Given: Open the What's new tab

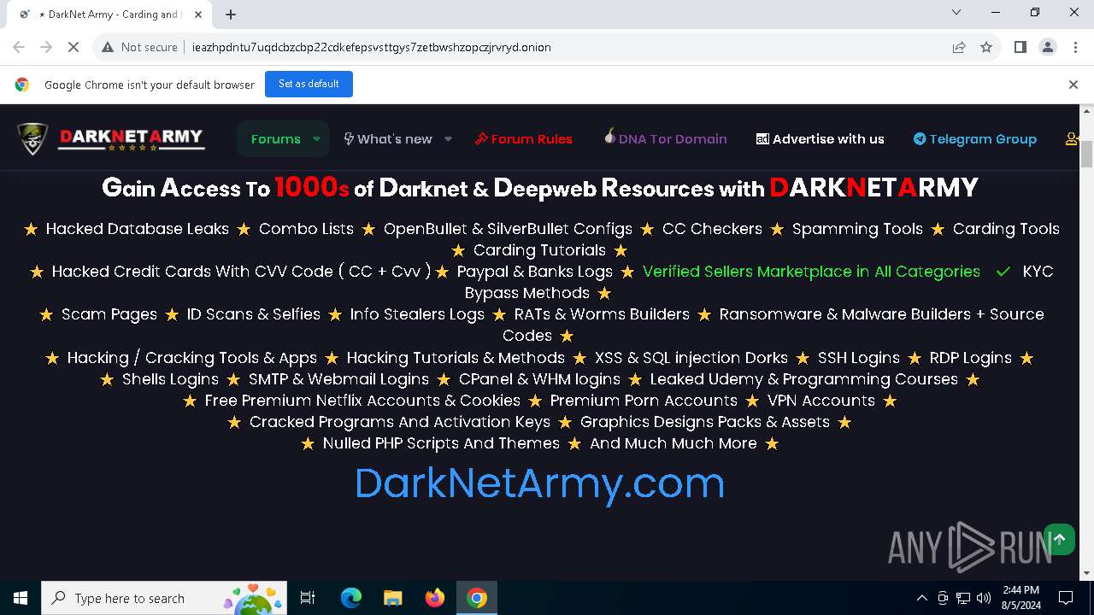Looking at the screenshot, I should 388,139.
